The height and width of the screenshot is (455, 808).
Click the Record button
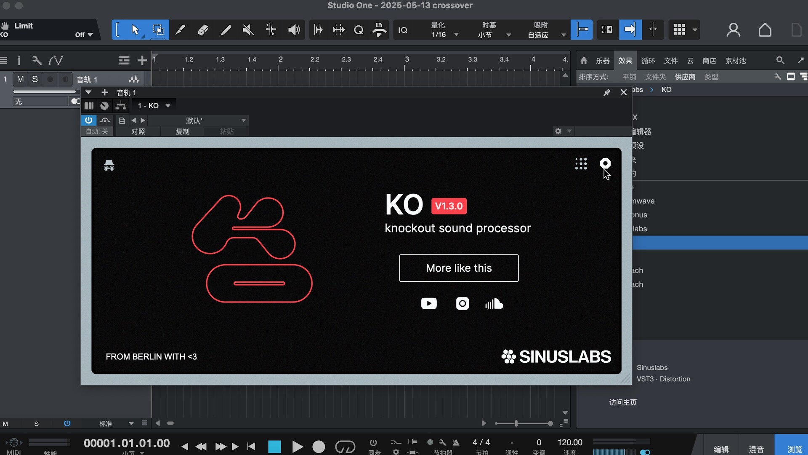[x=319, y=447]
